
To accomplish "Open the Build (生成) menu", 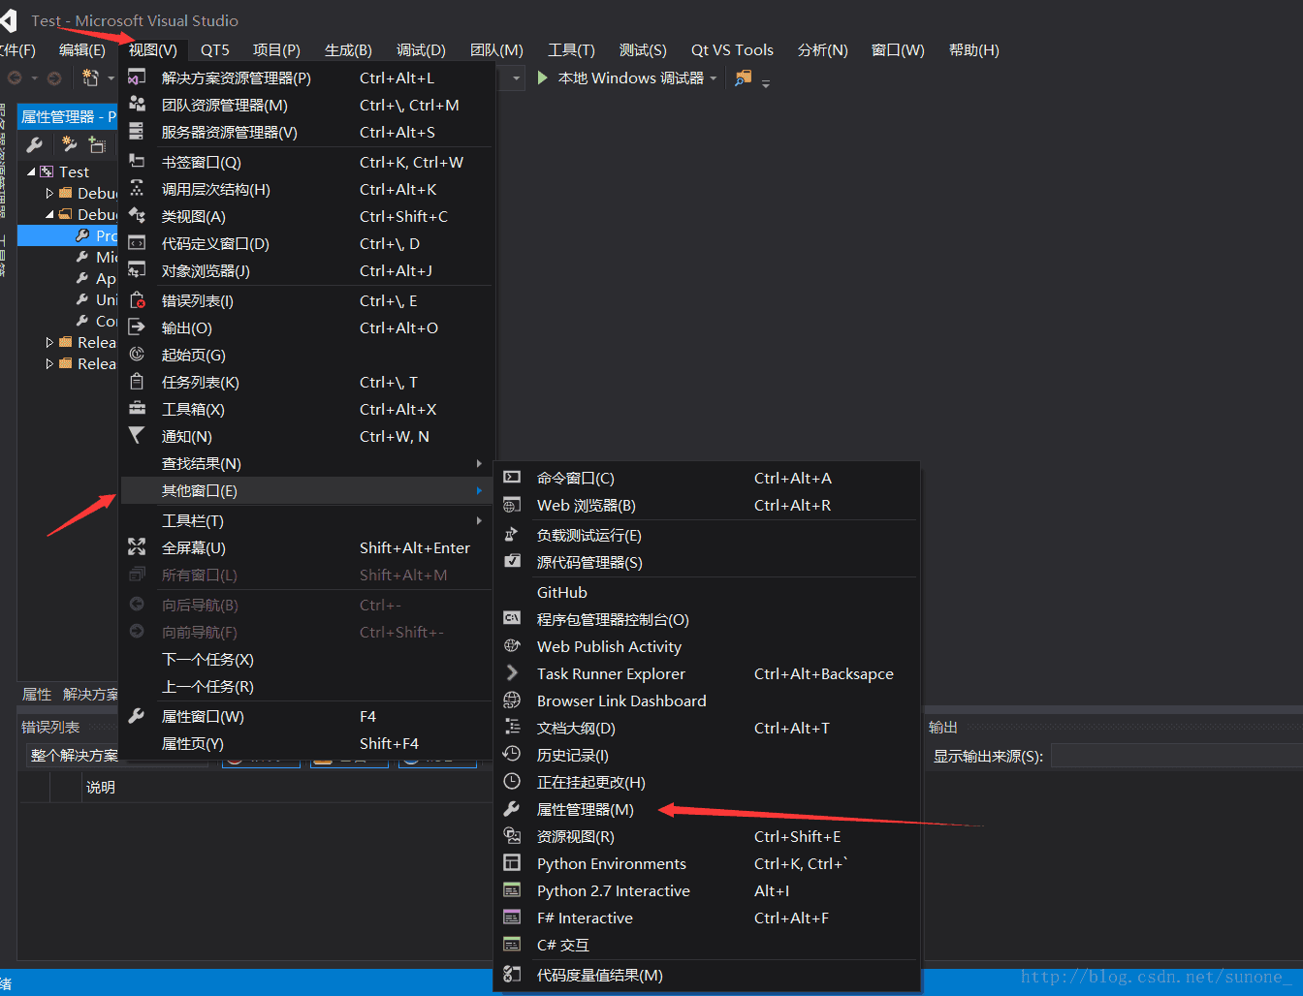I will tap(348, 49).
